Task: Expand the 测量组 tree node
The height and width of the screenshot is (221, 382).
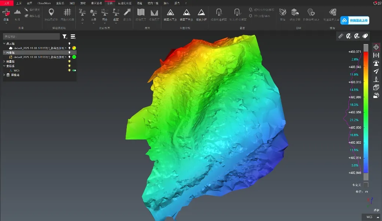Action: coord(4,61)
